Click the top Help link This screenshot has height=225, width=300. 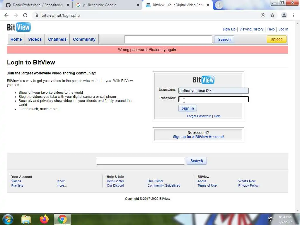point(271,29)
